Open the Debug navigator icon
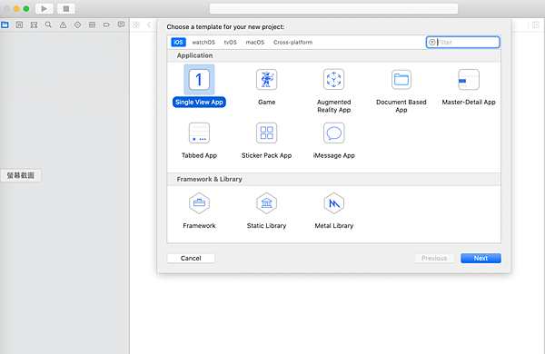545x354 pixels. (x=92, y=25)
